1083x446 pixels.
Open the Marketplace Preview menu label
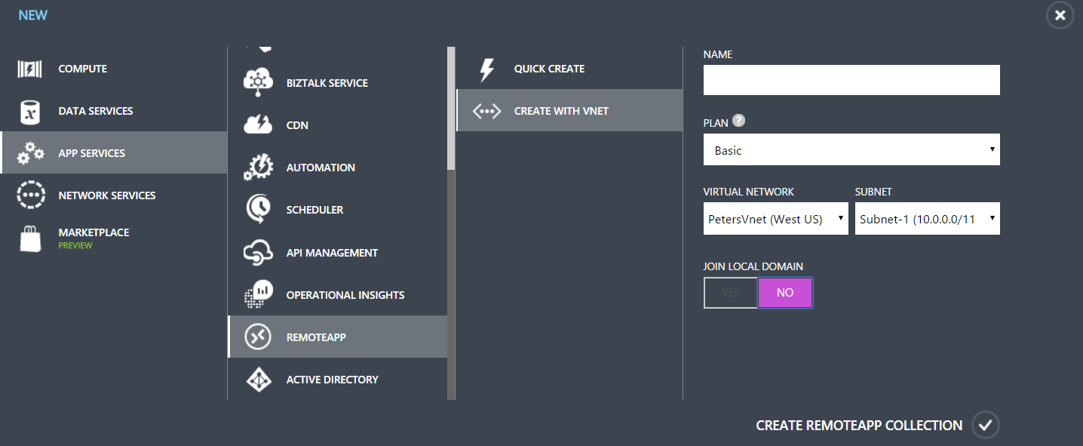[94, 238]
